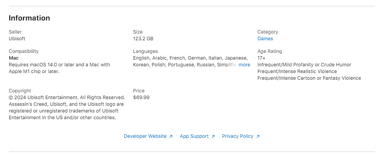Viewport: 381px width, 156px height.
Task: Click the macOS 14.0 requirement text
Action: click(x=59, y=65)
